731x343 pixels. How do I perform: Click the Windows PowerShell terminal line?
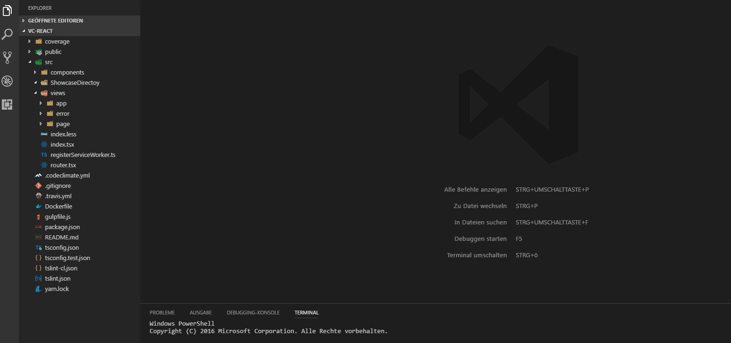coord(182,323)
